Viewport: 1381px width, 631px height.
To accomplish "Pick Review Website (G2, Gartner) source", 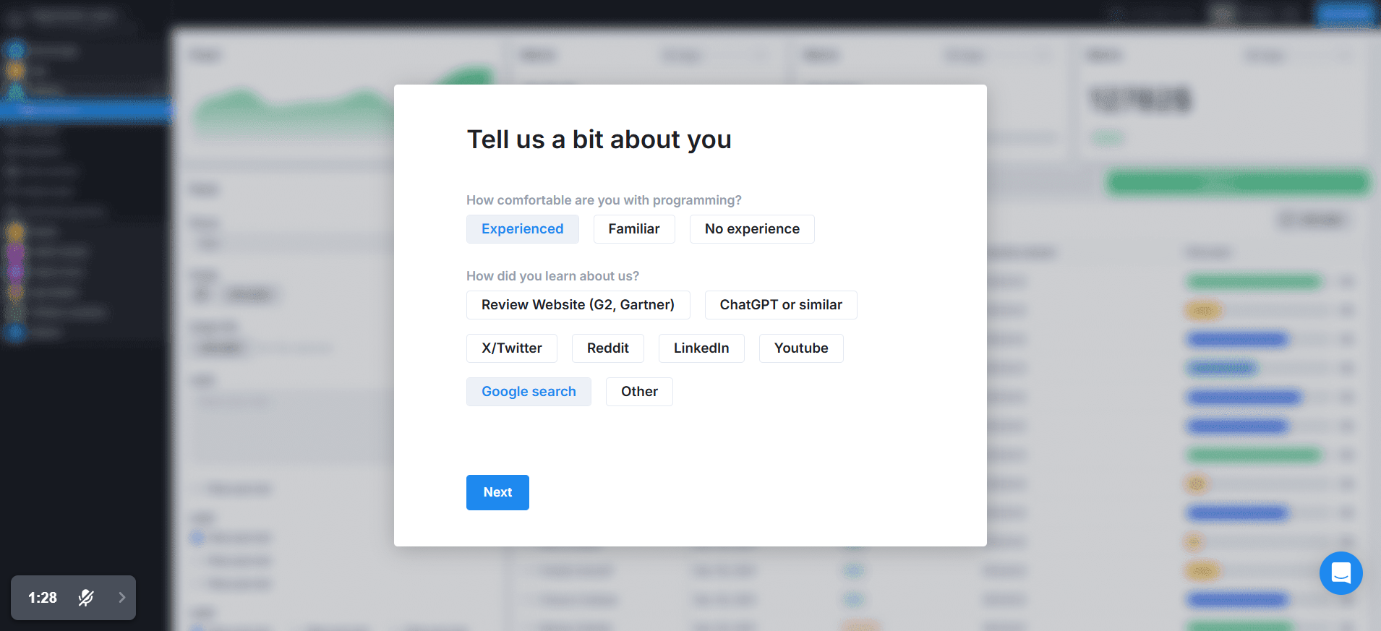I will (x=578, y=305).
